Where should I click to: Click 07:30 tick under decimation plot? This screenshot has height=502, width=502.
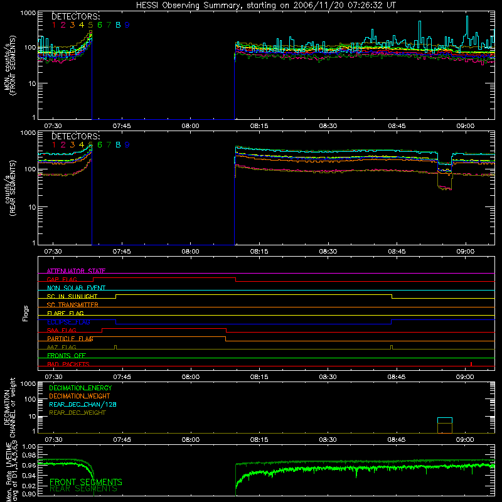(x=53, y=440)
